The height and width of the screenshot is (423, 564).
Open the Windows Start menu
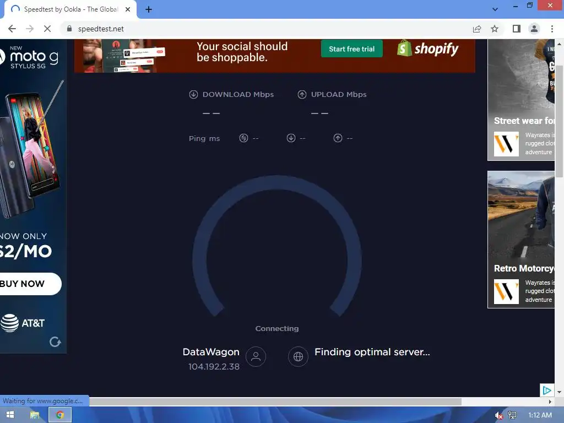click(x=10, y=415)
